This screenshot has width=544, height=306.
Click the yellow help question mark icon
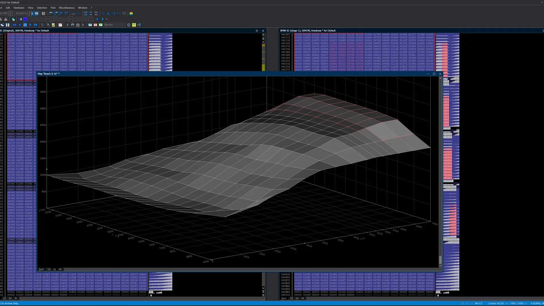134,25
